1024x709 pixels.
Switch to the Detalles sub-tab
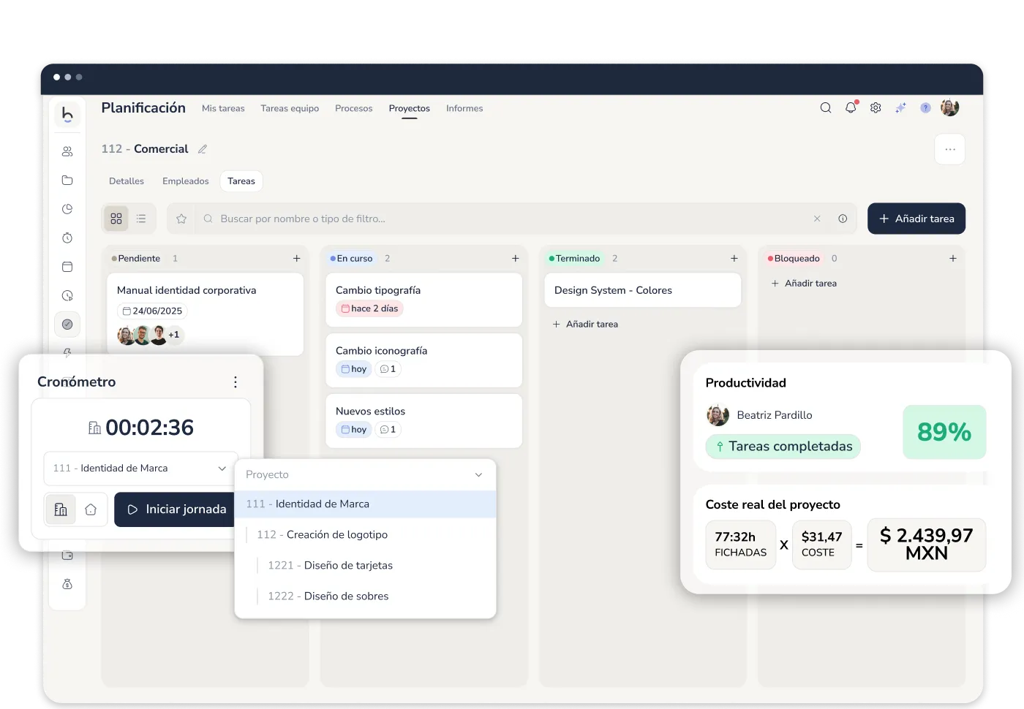(x=127, y=181)
